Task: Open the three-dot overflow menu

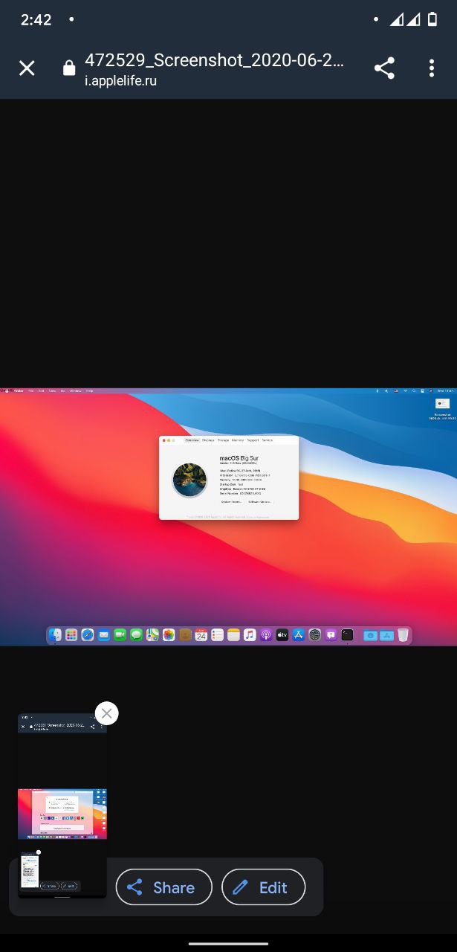Action: 432,68
